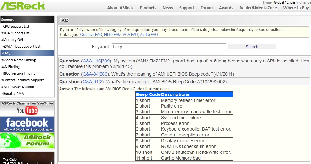This screenshot has width=311, height=164.
Task: Click the '11 short' table cell
Action: click(148, 158)
